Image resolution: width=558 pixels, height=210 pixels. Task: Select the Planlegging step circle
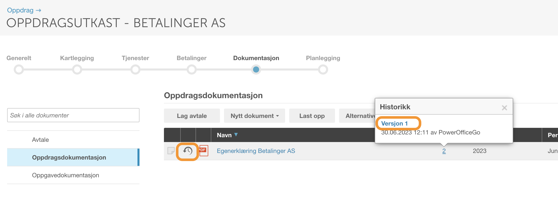click(x=323, y=69)
